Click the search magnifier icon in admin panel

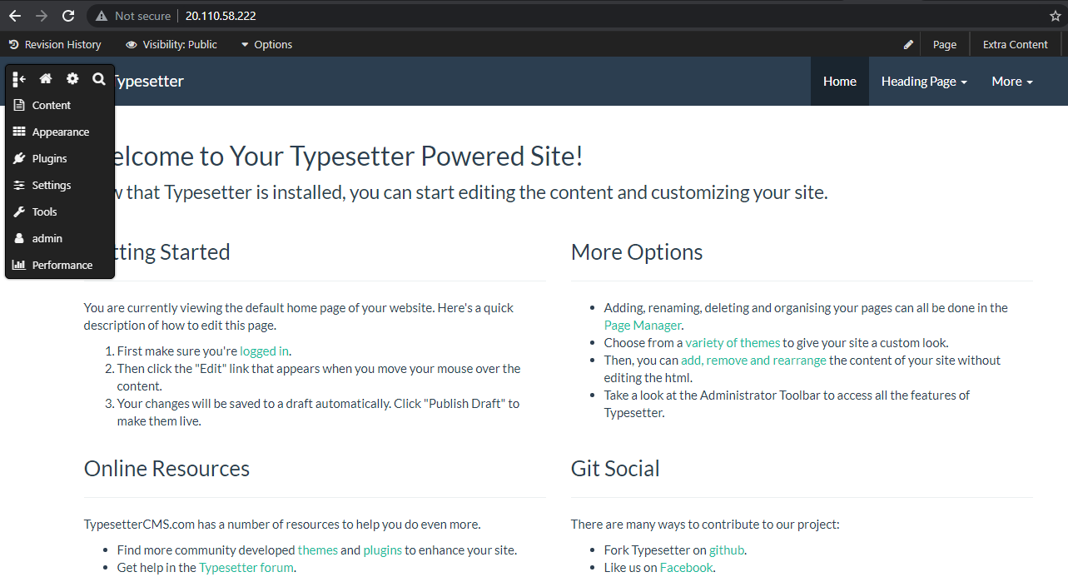click(x=99, y=79)
